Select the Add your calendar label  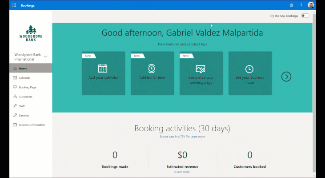pyautogui.click(x=103, y=77)
